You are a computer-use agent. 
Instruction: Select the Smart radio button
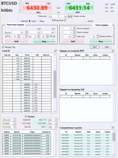coord(86,21)
